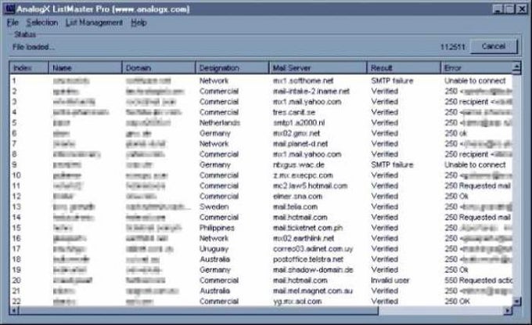Select row 9 SMTP failure result
The width and height of the screenshot is (532, 325).
[x=392, y=165]
